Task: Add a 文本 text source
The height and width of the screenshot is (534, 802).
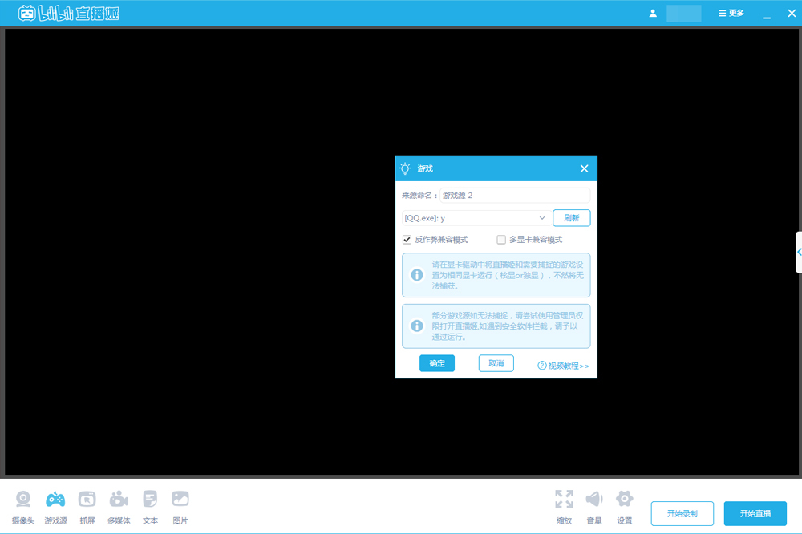Action: coord(149,505)
